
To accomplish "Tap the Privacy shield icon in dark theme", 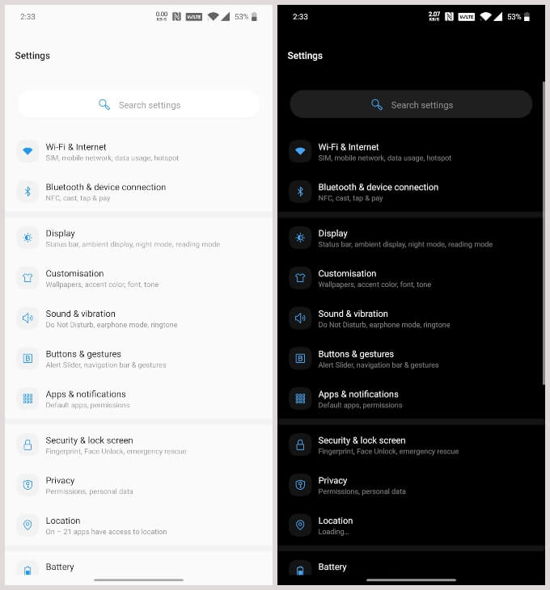I will click(300, 485).
